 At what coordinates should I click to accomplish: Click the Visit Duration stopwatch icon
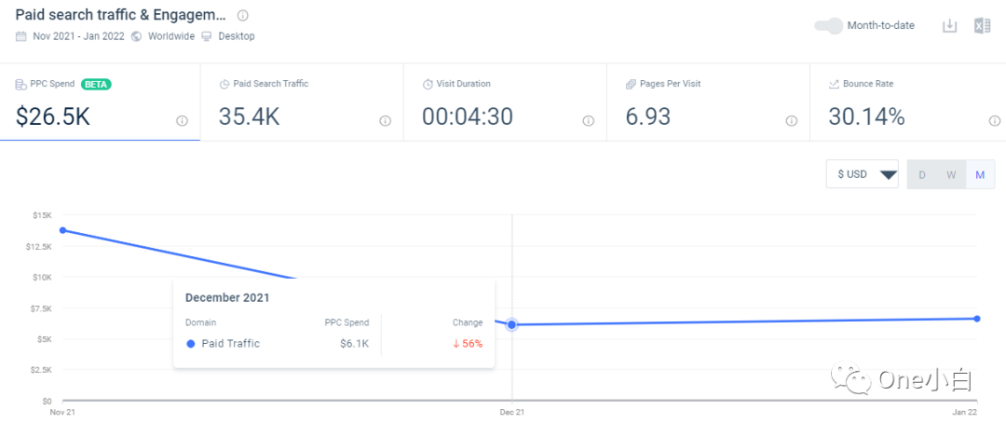[x=428, y=84]
